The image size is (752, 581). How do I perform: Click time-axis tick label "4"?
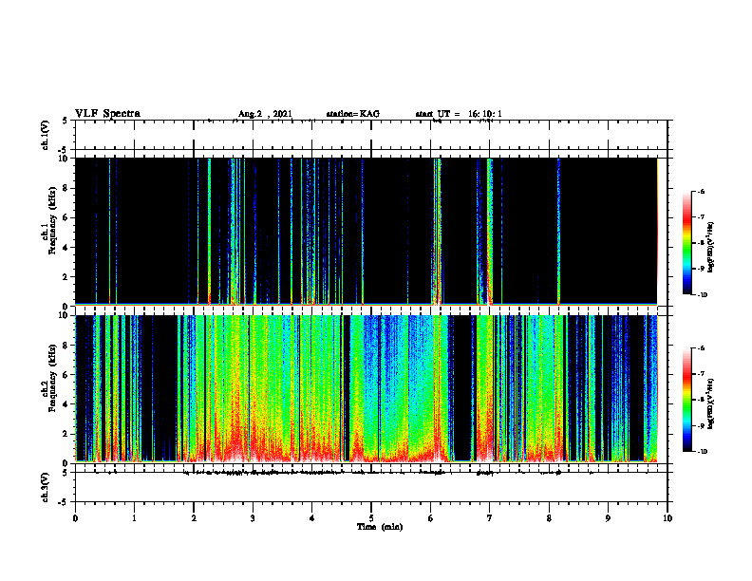tap(312, 518)
